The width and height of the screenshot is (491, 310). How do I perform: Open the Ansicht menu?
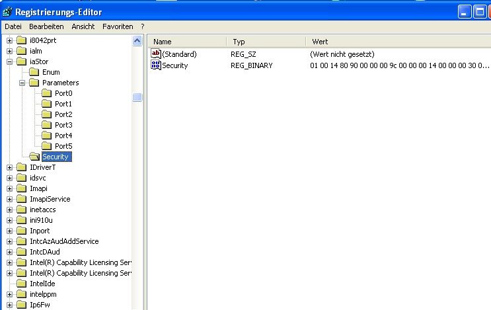pos(83,26)
